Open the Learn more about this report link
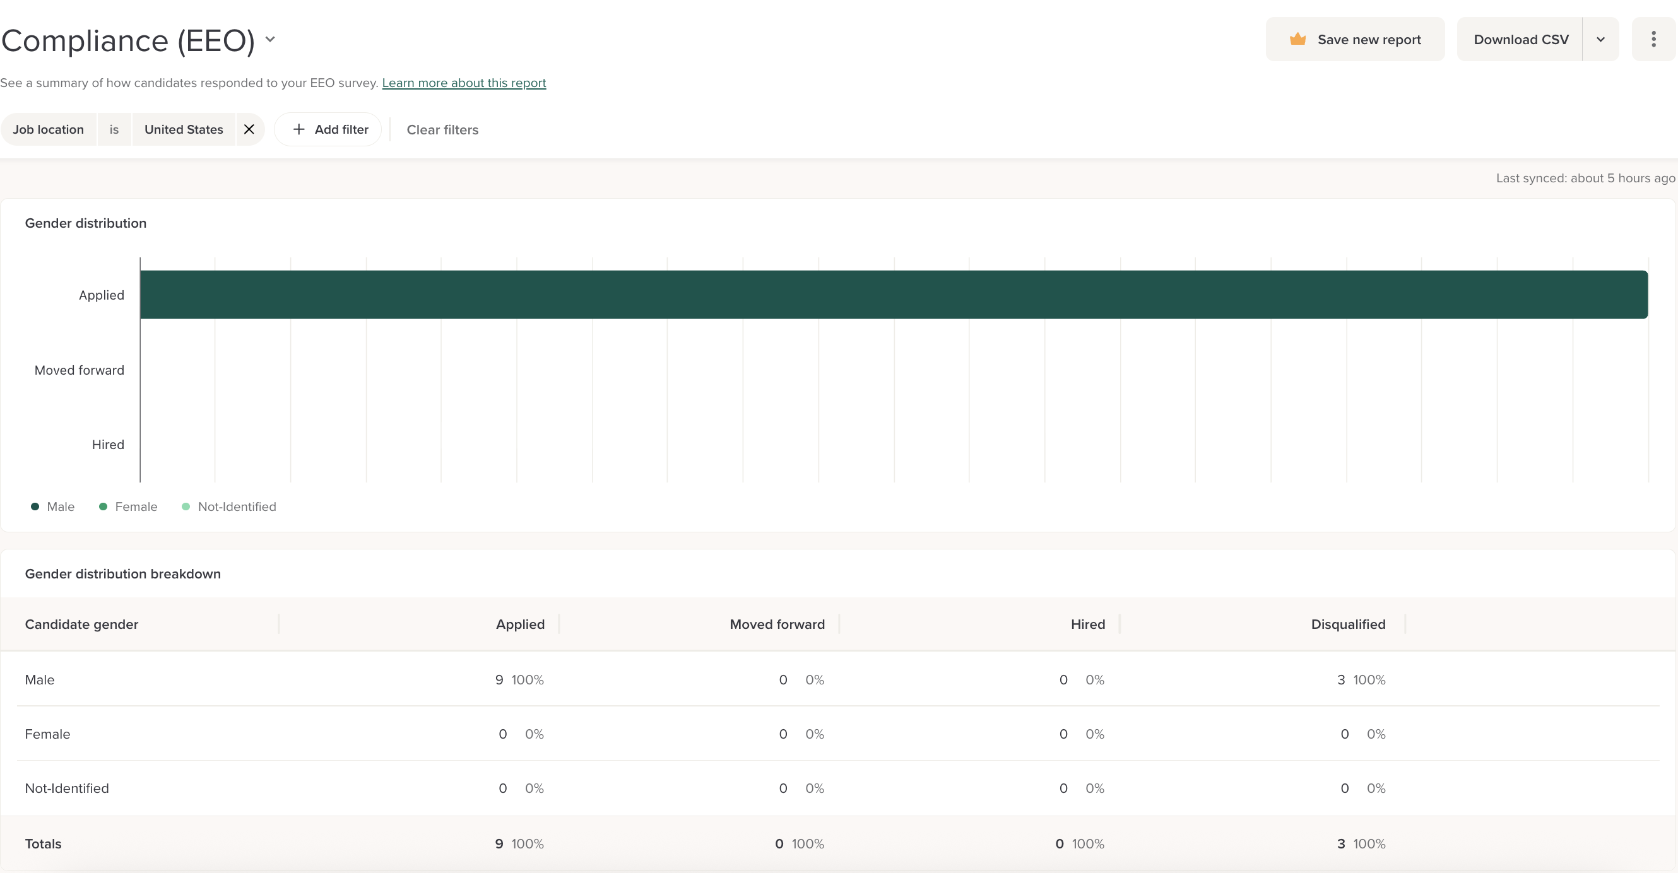Viewport: 1678px width, 873px height. pyautogui.click(x=464, y=83)
